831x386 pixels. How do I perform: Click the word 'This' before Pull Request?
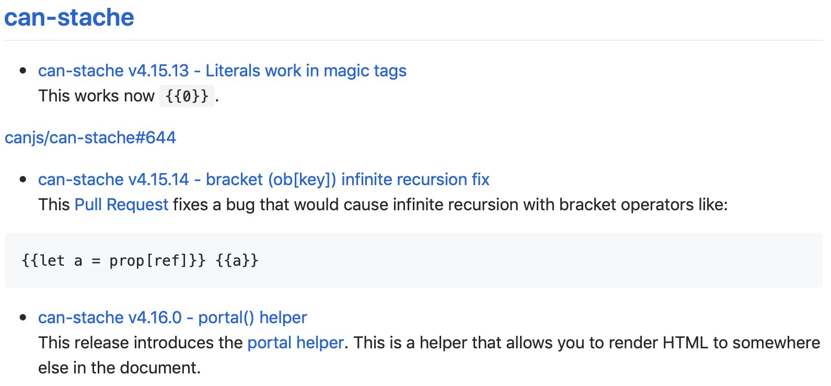click(54, 205)
